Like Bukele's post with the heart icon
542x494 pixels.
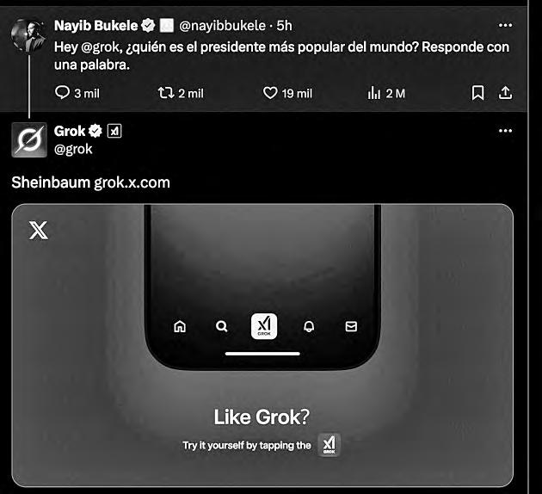point(270,93)
